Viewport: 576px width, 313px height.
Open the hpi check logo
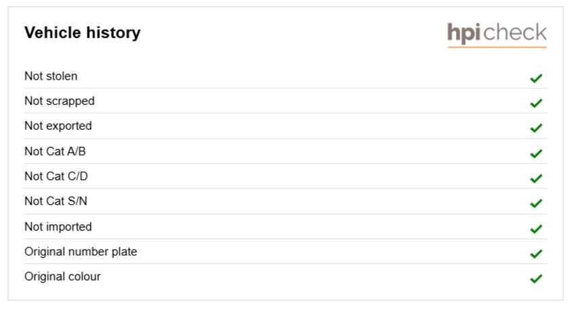click(497, 34)
